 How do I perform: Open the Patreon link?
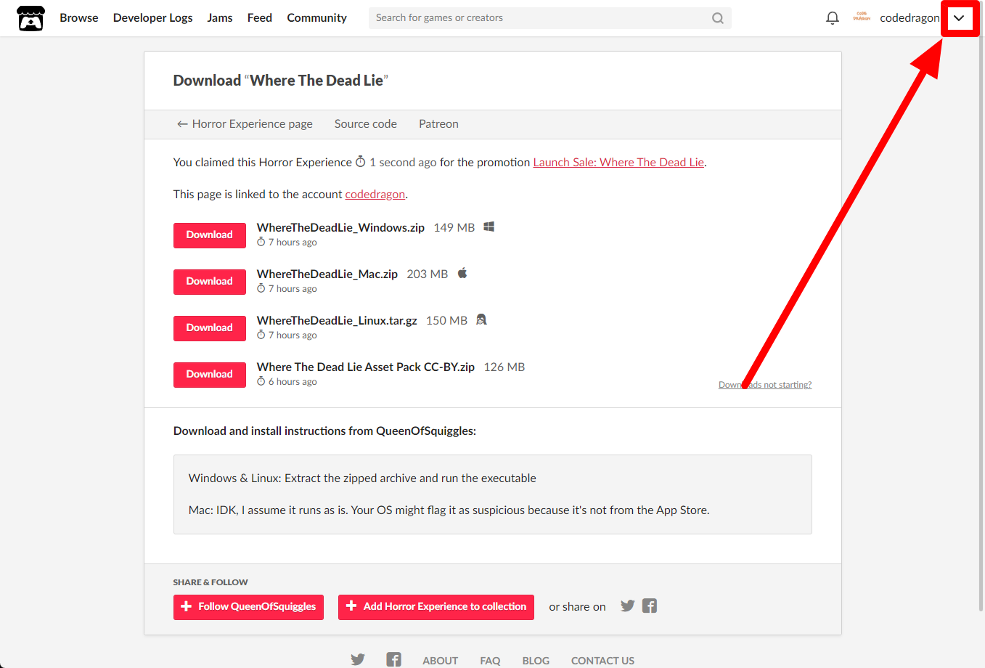[438, 124]
